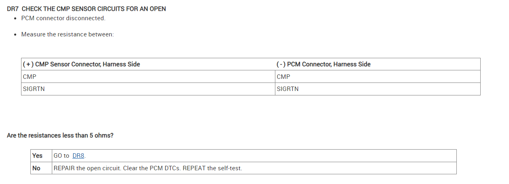Click SIGRTN cell under PCM Connector column

tap(288, 89)
